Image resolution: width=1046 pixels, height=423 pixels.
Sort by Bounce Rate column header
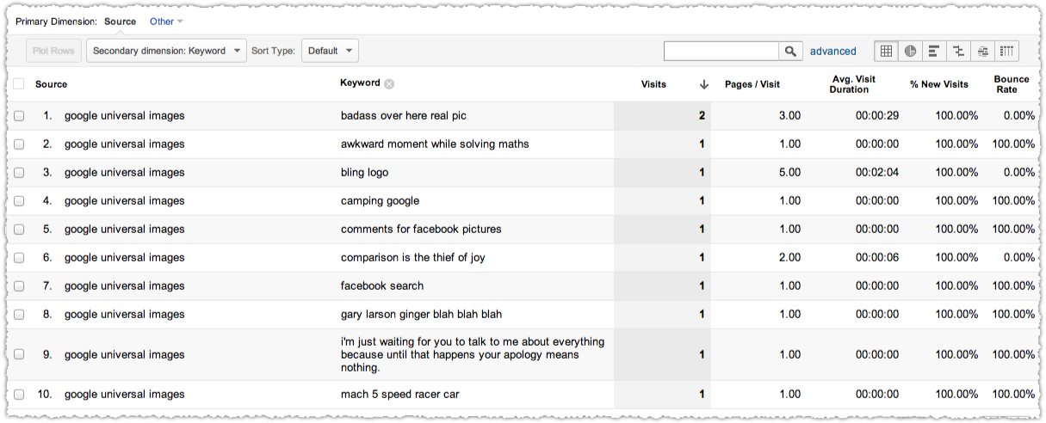click(1012, 84)
